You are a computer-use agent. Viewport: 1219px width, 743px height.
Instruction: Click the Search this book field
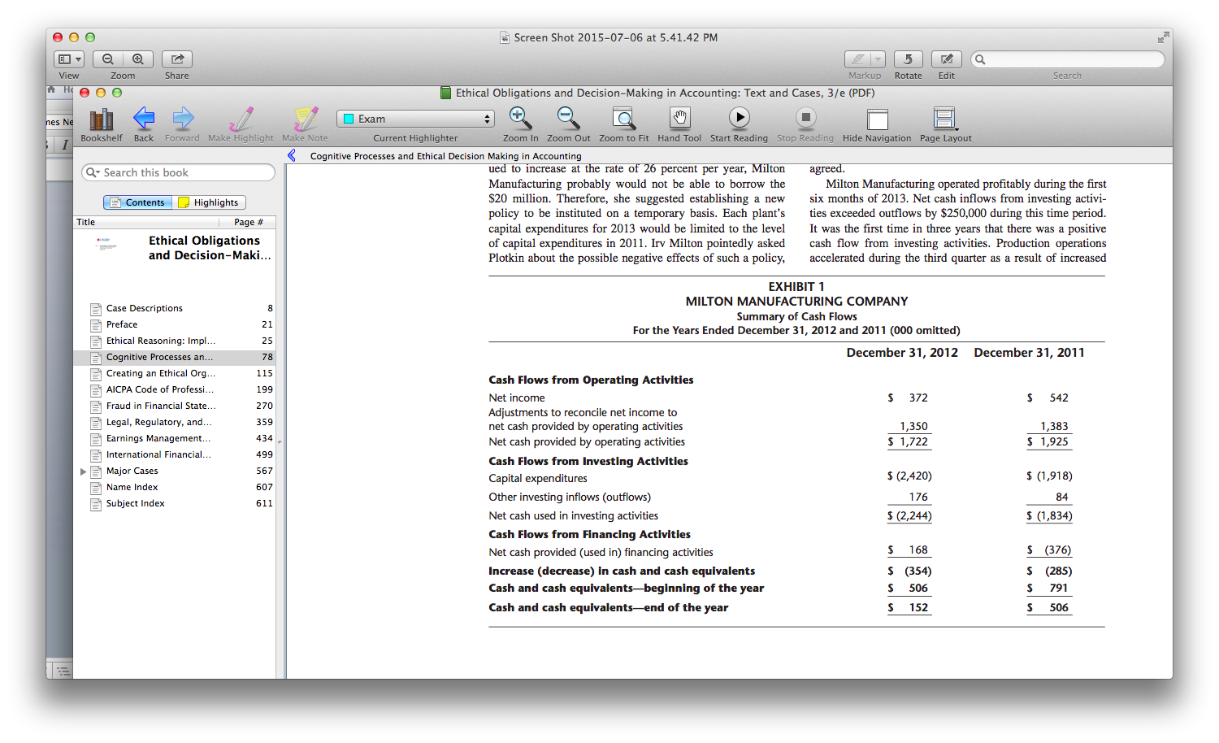(178, 172)
